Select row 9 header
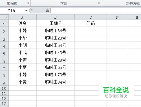Image resolution: width=141 pixels, height=107 pixels. pyautogui.click(x=4, y=82)
